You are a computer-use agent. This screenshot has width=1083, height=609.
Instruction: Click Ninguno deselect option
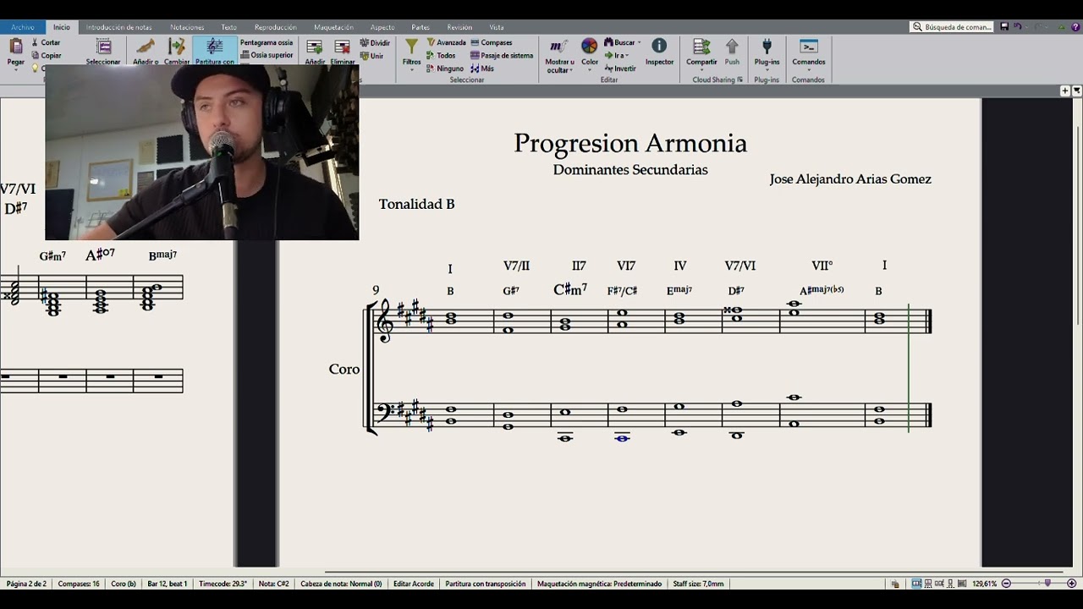coord(445,69)
